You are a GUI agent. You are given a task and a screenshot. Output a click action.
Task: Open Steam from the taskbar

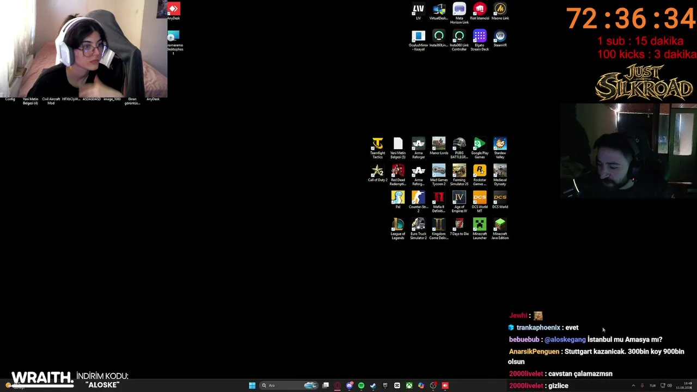click(373, 385)
